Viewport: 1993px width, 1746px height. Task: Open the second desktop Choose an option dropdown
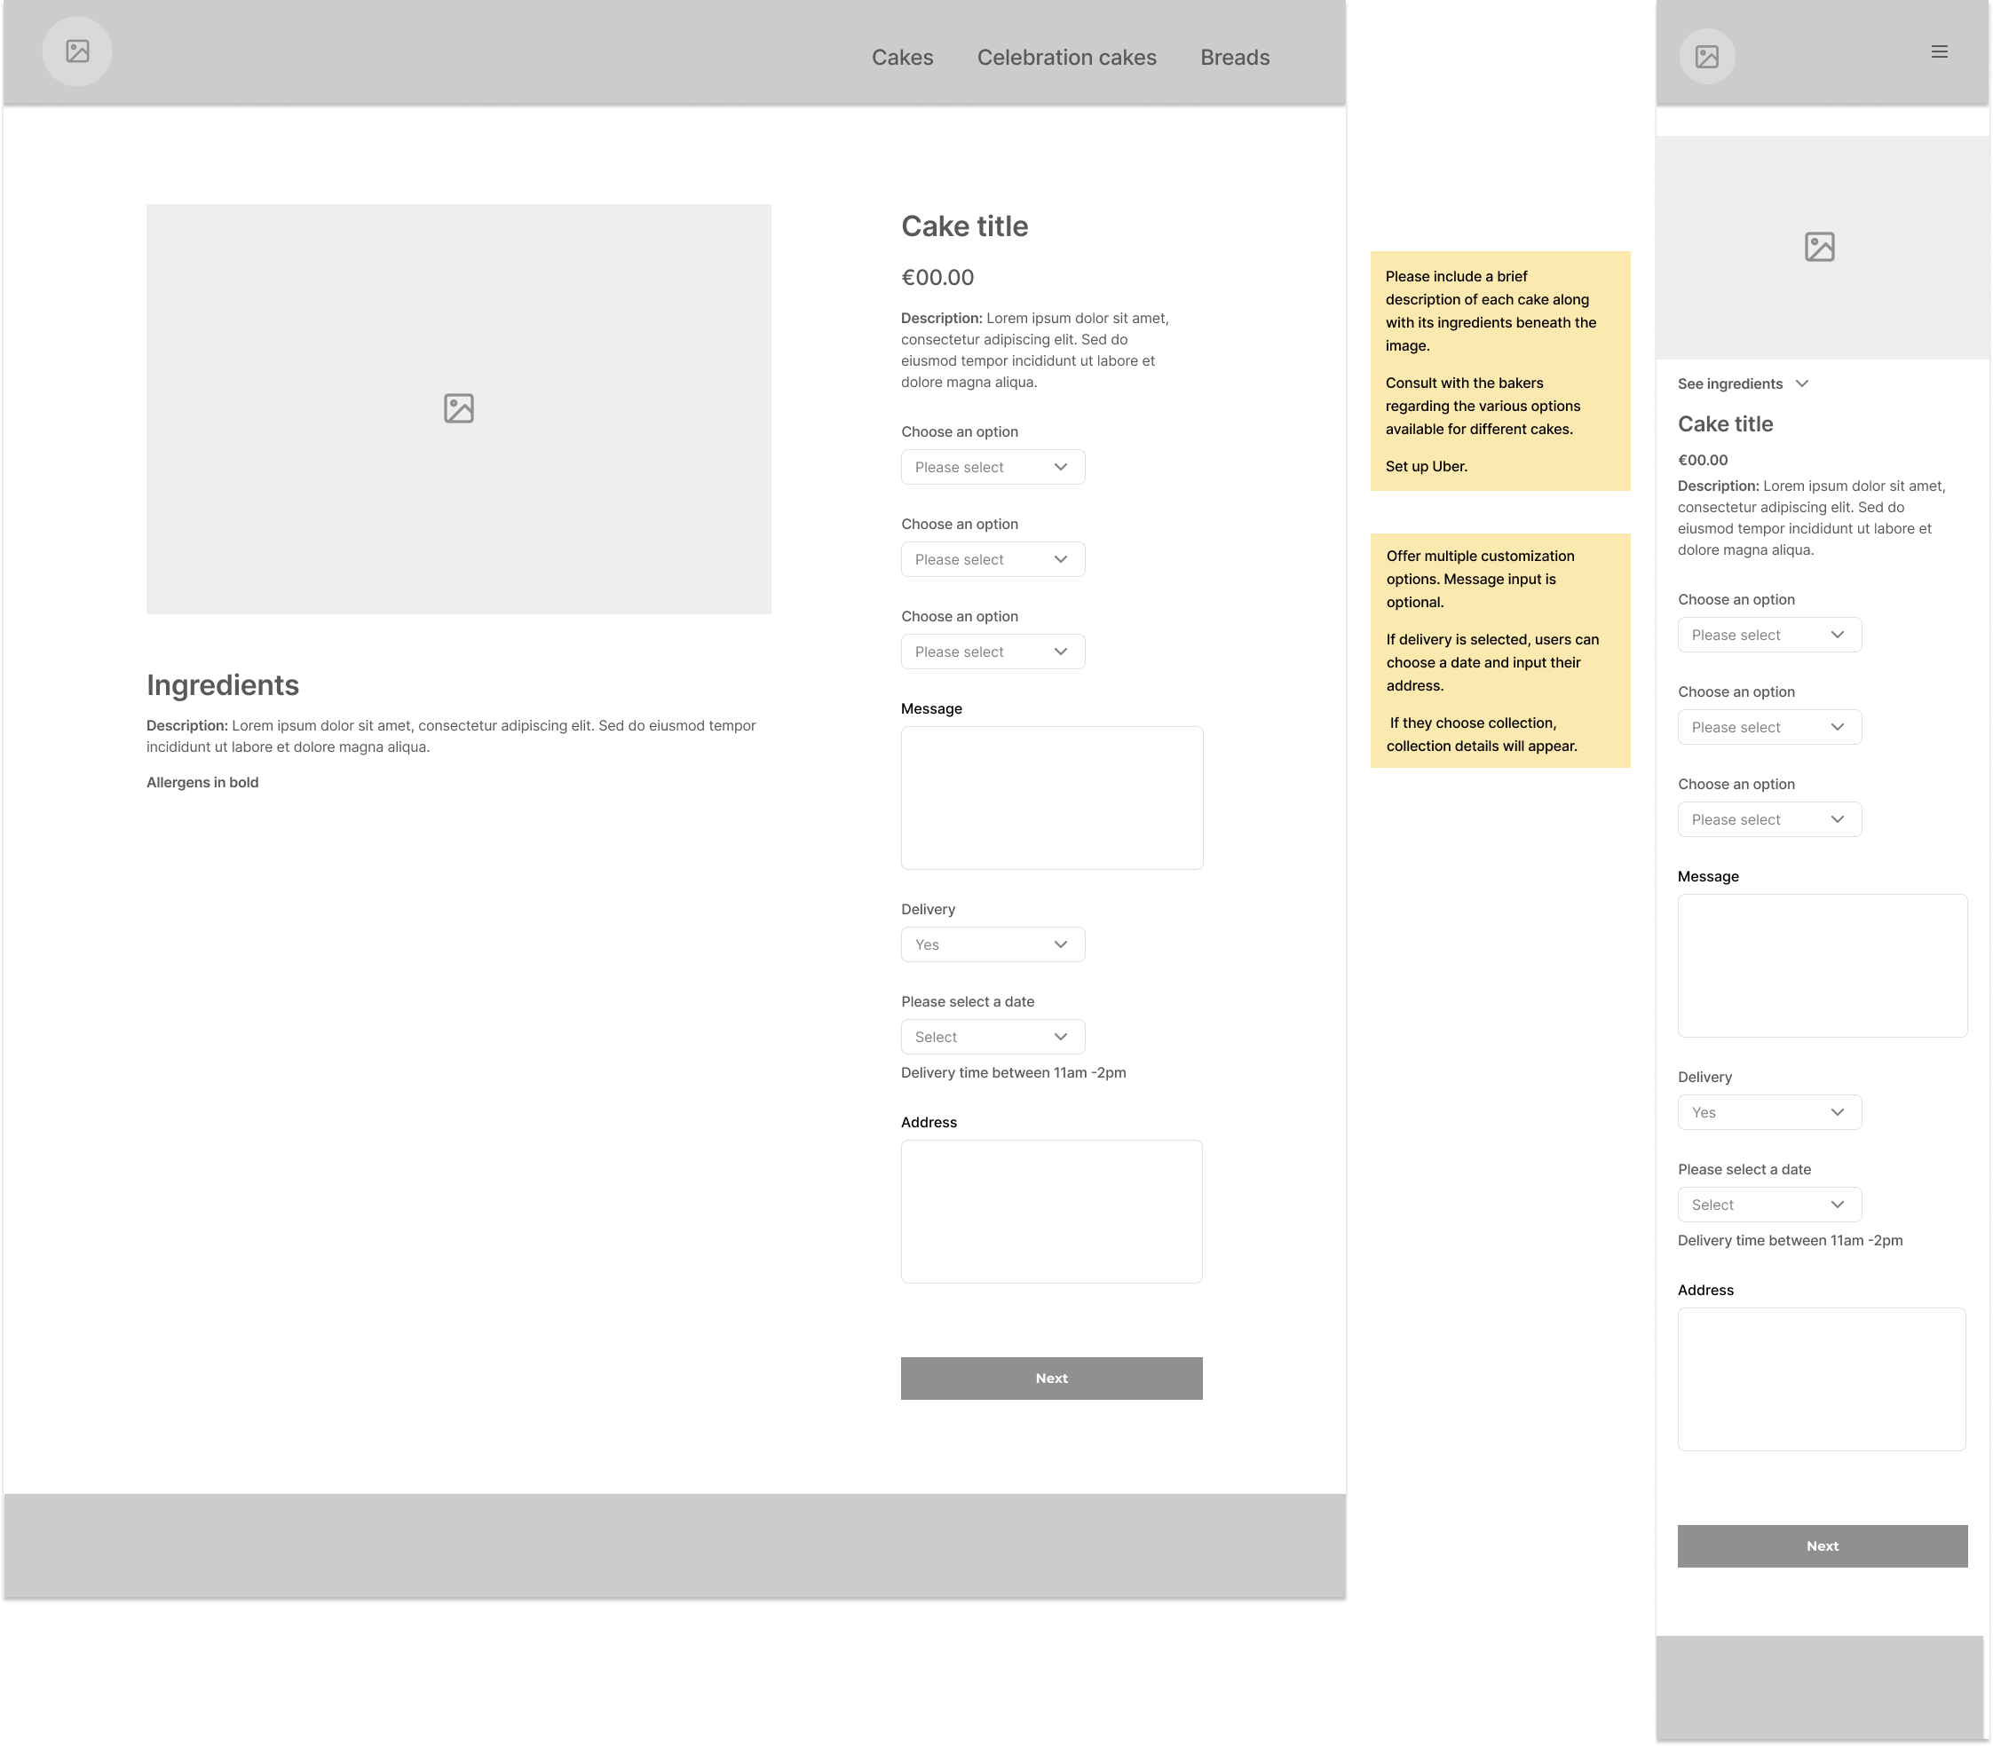pyautogui.click(x=993, y=559)
